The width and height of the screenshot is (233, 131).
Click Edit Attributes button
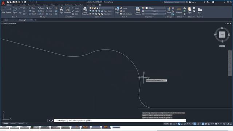click(126, 14)
